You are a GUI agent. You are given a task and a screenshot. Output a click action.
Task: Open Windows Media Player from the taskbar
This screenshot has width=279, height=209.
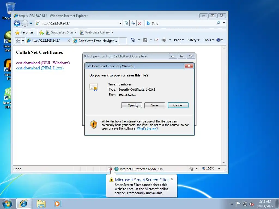pyautogui.click(x=57, y=204)
